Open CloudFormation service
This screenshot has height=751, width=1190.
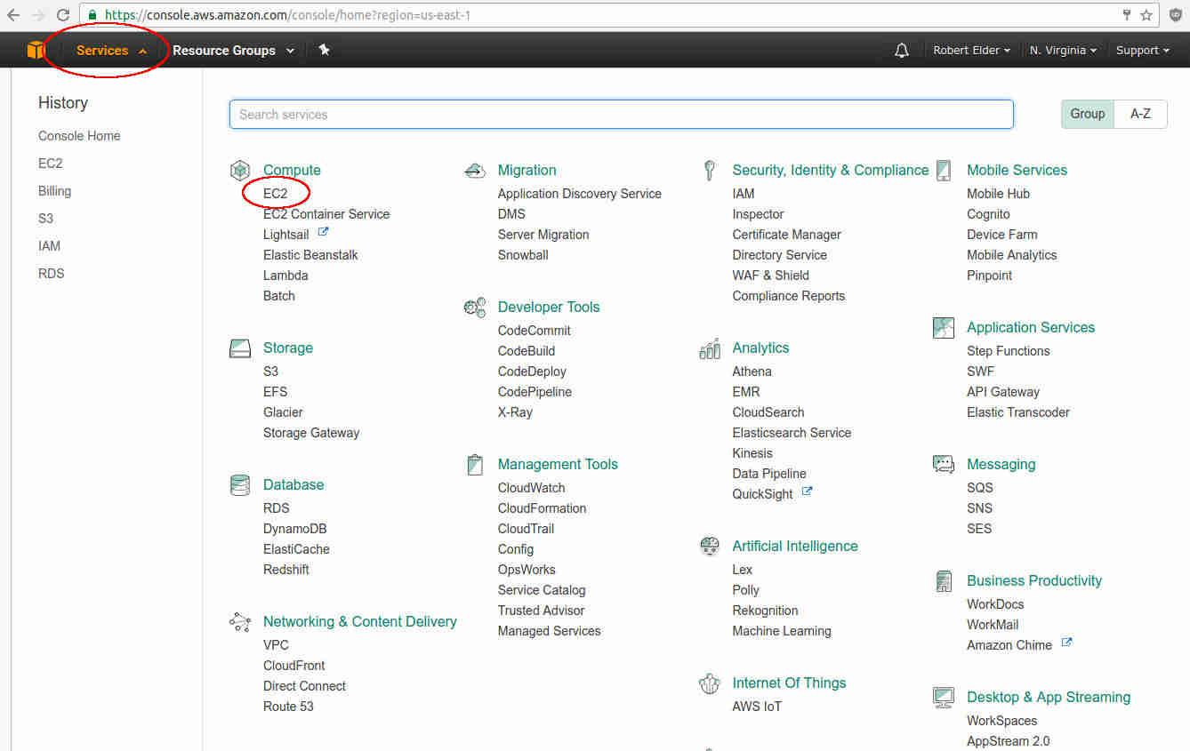542,508
